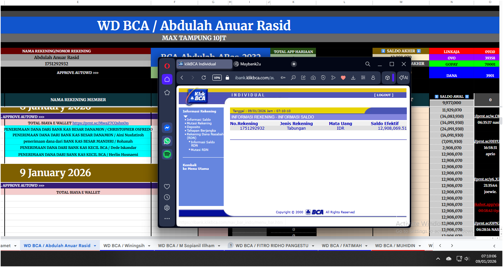Open dropdown arrow on FITRO RIDHO PANGESTU tab
This screenshot has width=503, height=267.
[313, 246]
